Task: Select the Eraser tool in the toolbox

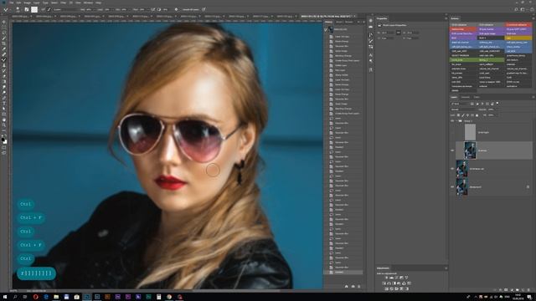Action: tap(3, 76)
